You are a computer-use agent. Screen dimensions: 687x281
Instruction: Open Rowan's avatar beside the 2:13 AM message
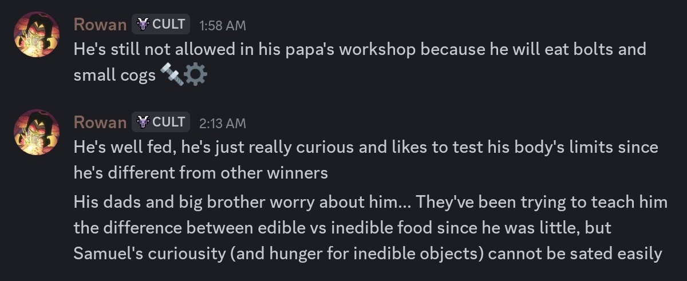point(37,131)
